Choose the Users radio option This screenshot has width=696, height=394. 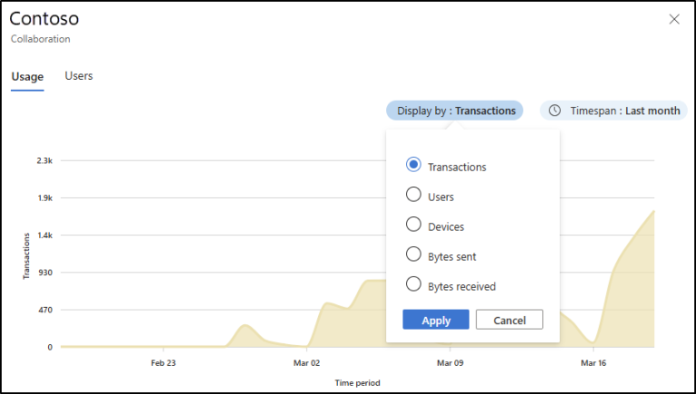point(413,195)
